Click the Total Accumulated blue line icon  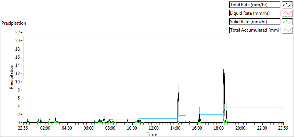(x=287, y=30)
